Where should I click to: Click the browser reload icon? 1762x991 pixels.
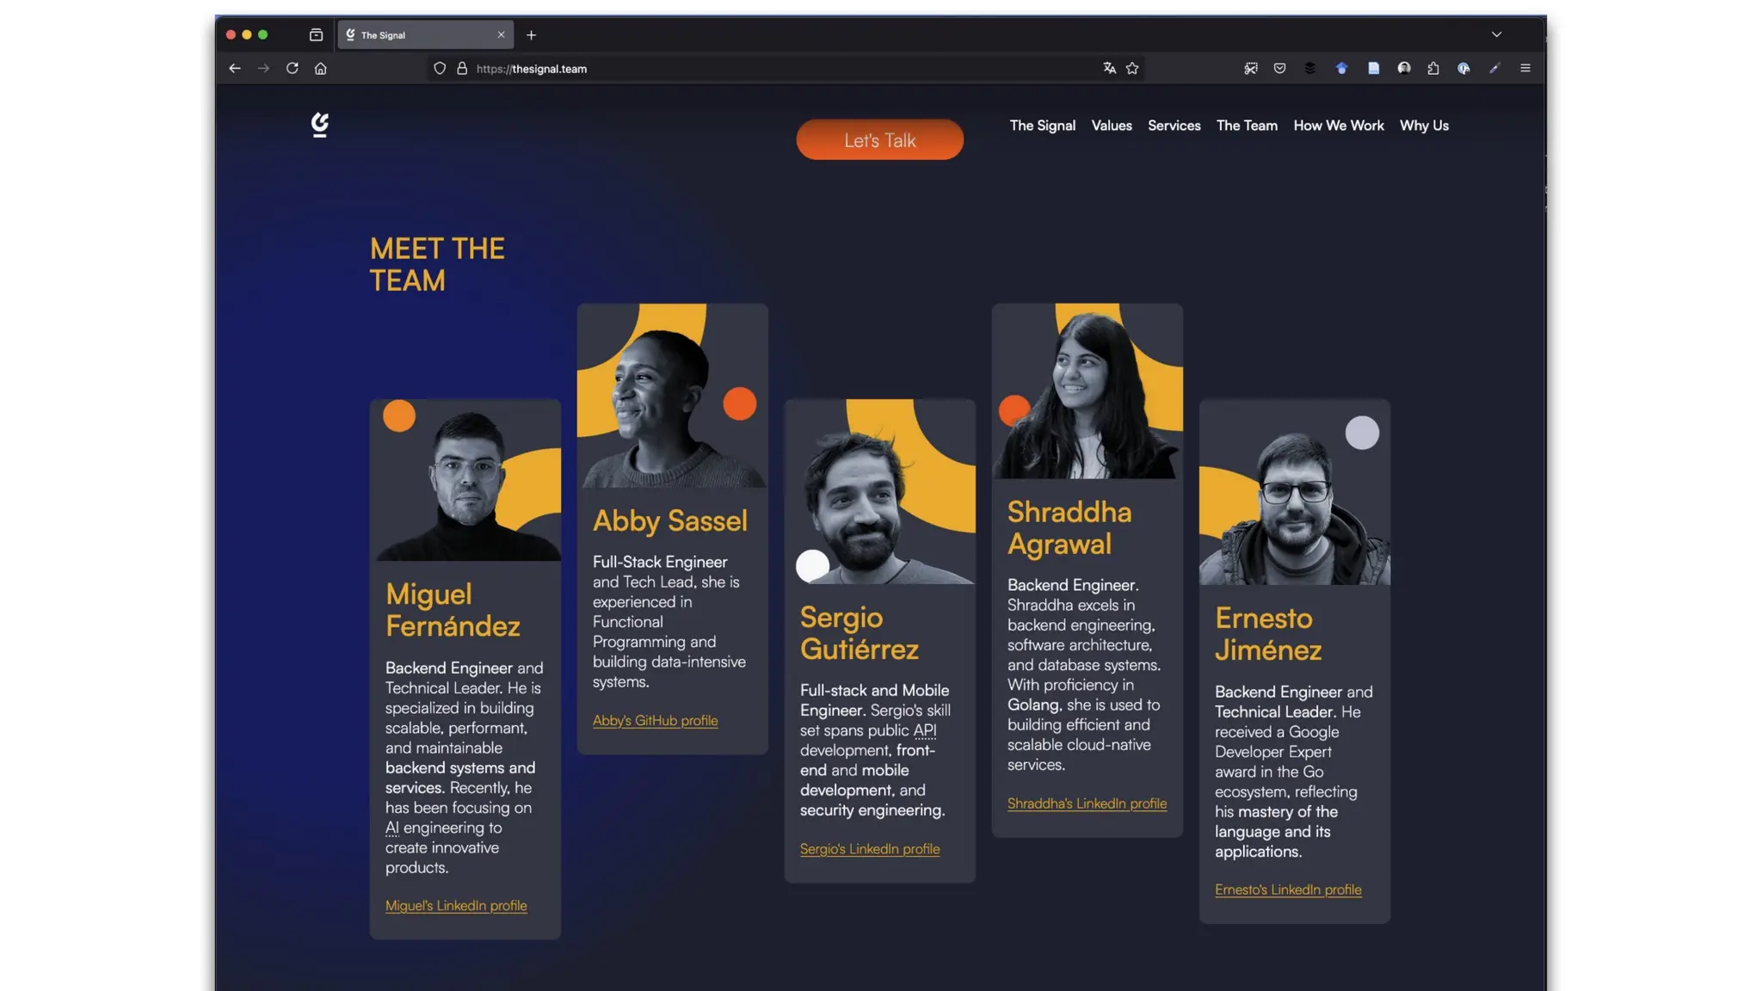293,68
